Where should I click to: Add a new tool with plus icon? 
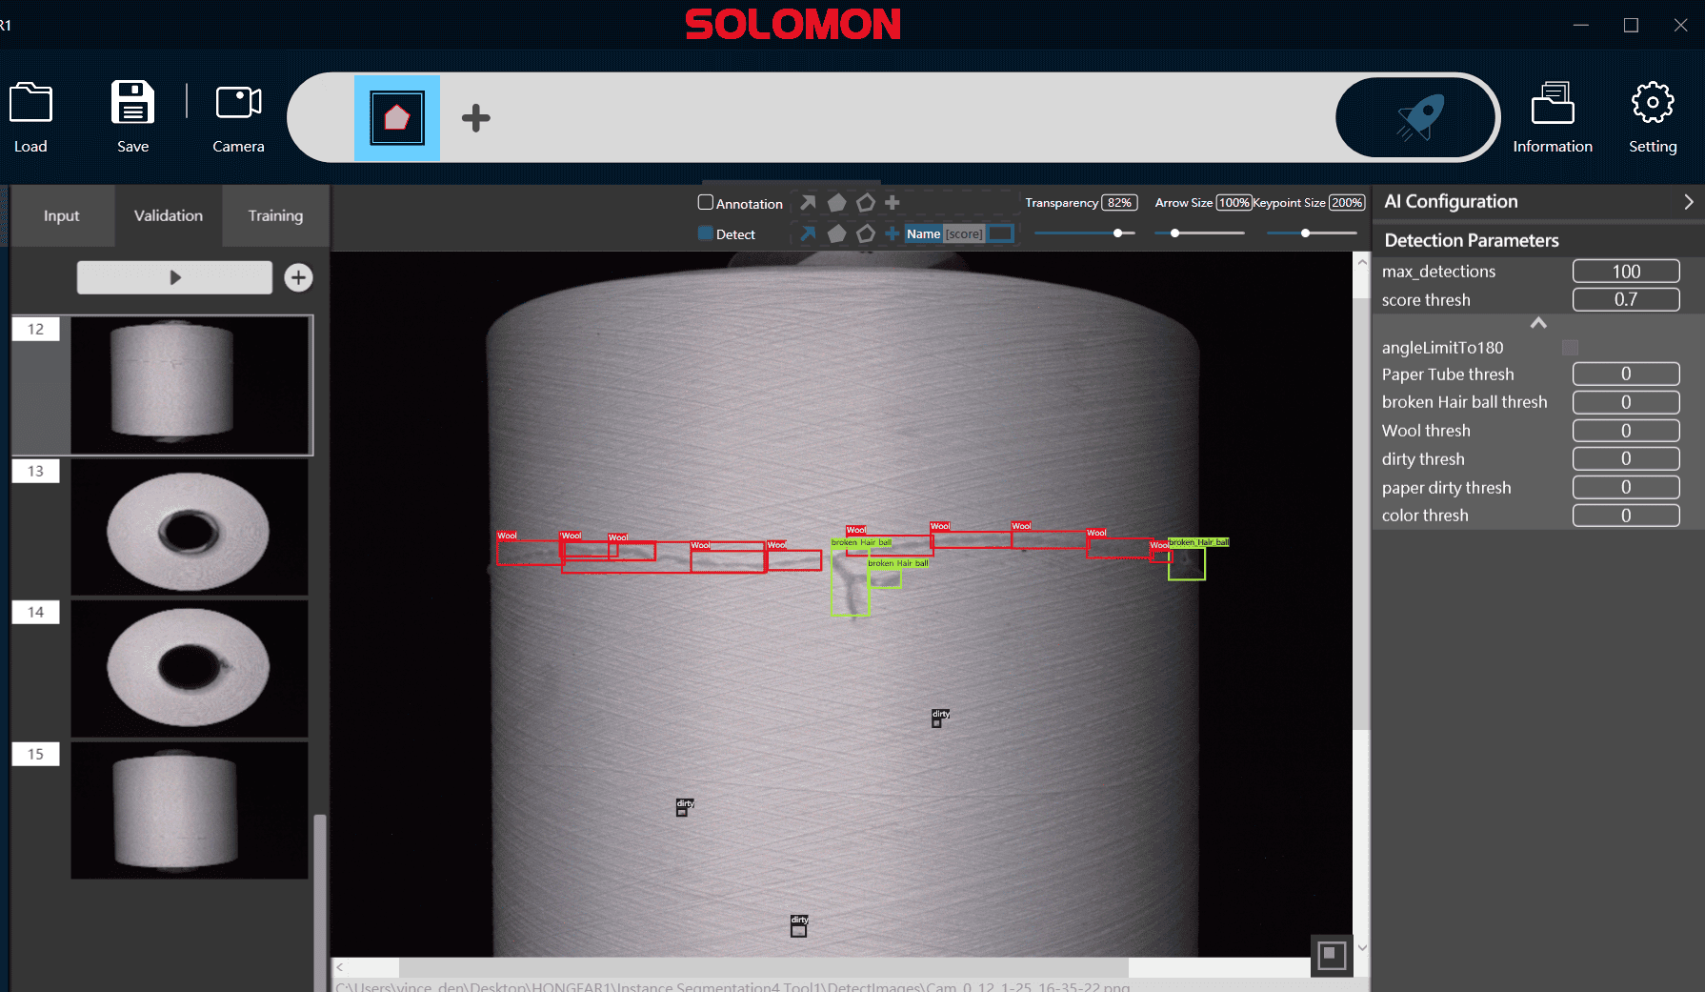tap(475, 118)
